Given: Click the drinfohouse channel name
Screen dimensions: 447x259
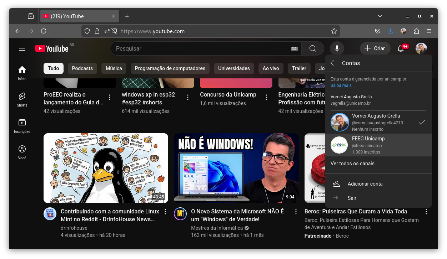Looking at the screenshot, I should (74, 228).
